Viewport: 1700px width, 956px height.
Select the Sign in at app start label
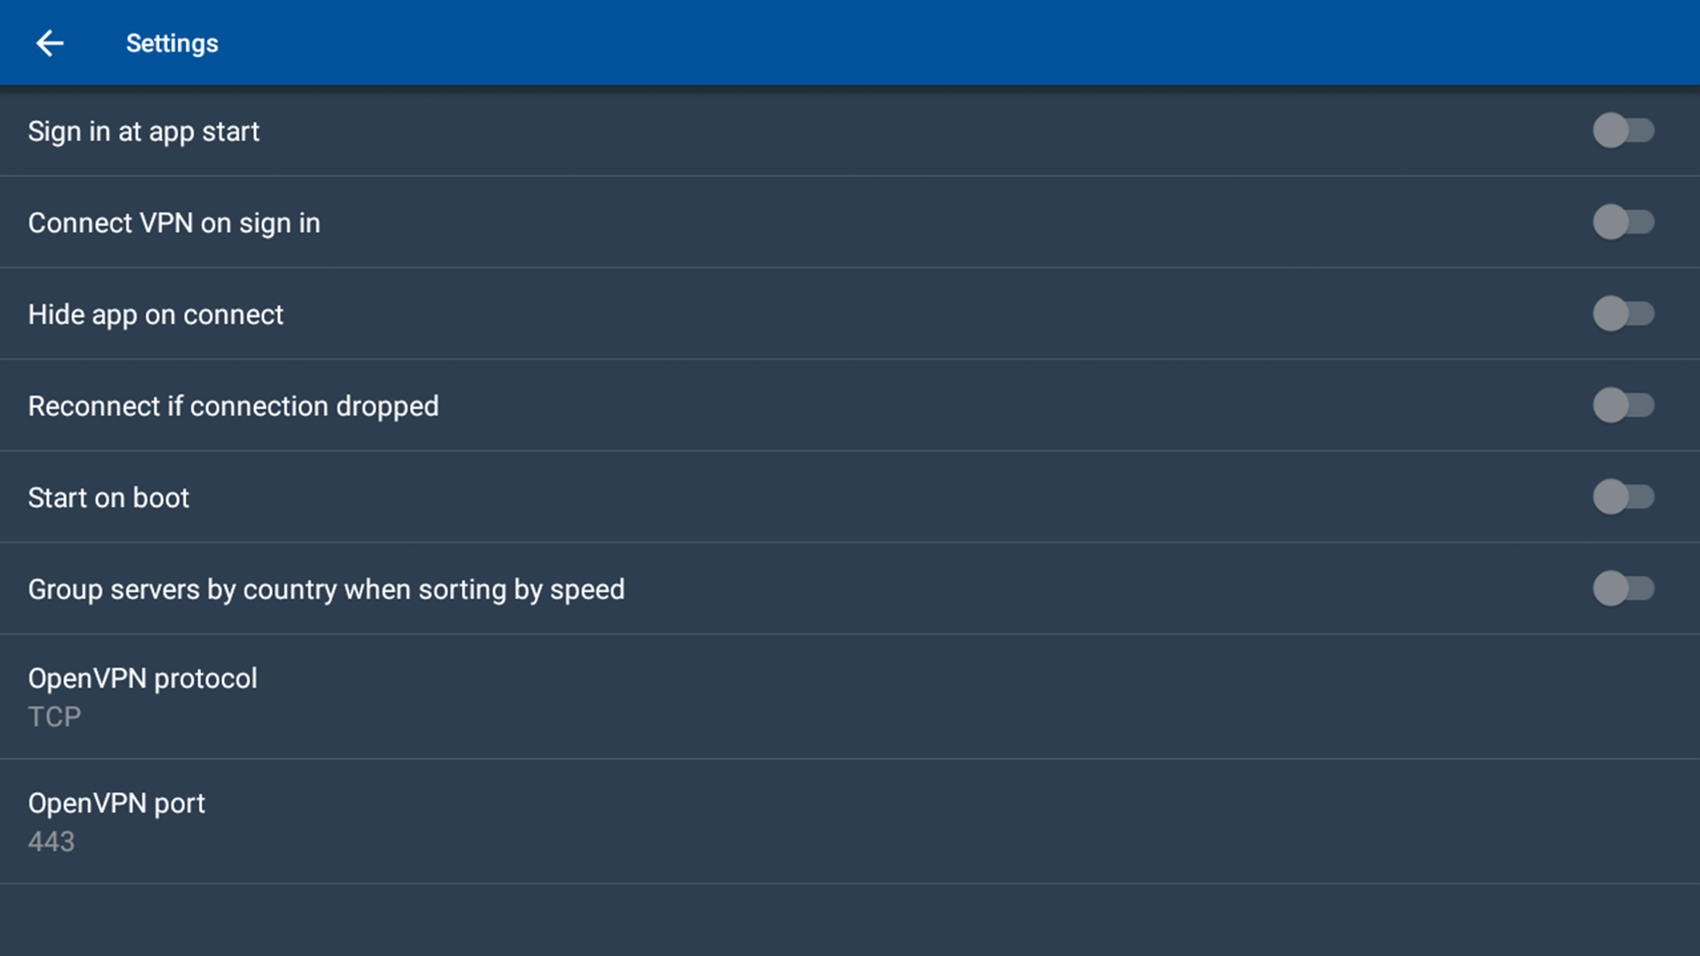(143, 132)
